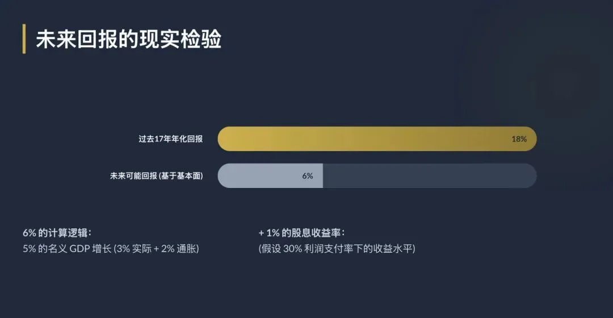The height and width of the screenshot is (318, 613).
Task: Click the dark unfilled portion of second bar
Action: point(426,176)
